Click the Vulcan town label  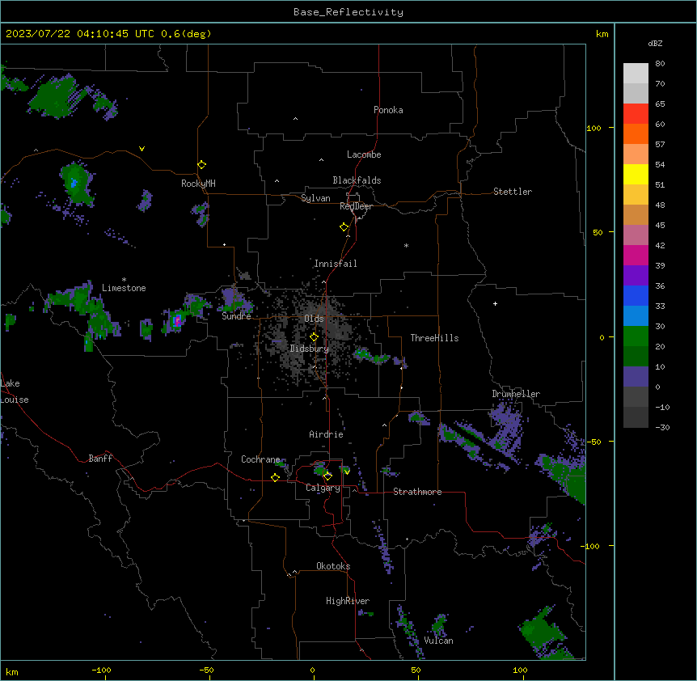(x=439, y=641)
